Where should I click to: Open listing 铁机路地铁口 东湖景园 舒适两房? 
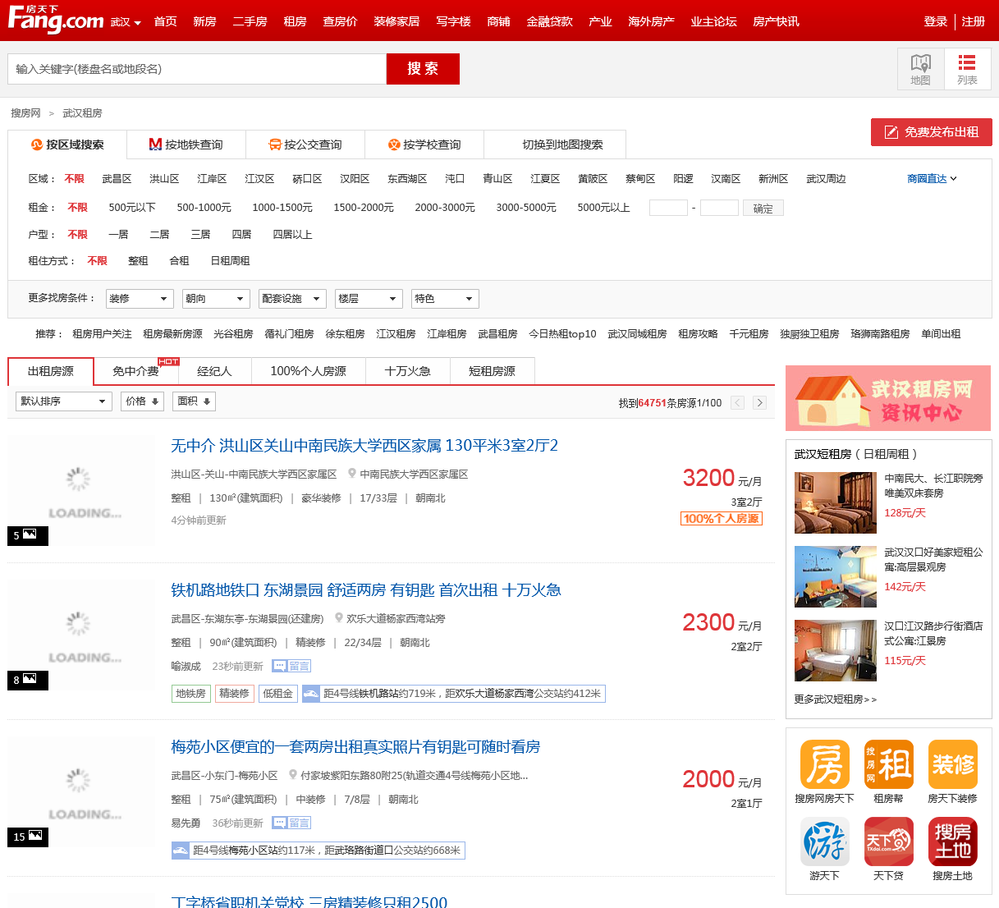(366, 590)
